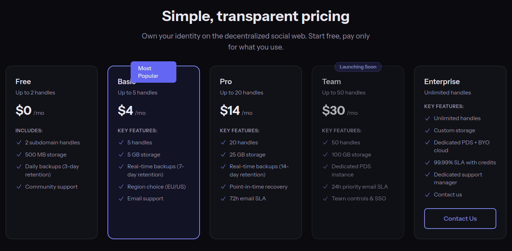
Task: Click the Most Popular badge
Action: click(x=153, y=72)
